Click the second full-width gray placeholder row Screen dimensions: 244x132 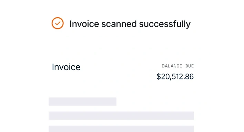121,115
